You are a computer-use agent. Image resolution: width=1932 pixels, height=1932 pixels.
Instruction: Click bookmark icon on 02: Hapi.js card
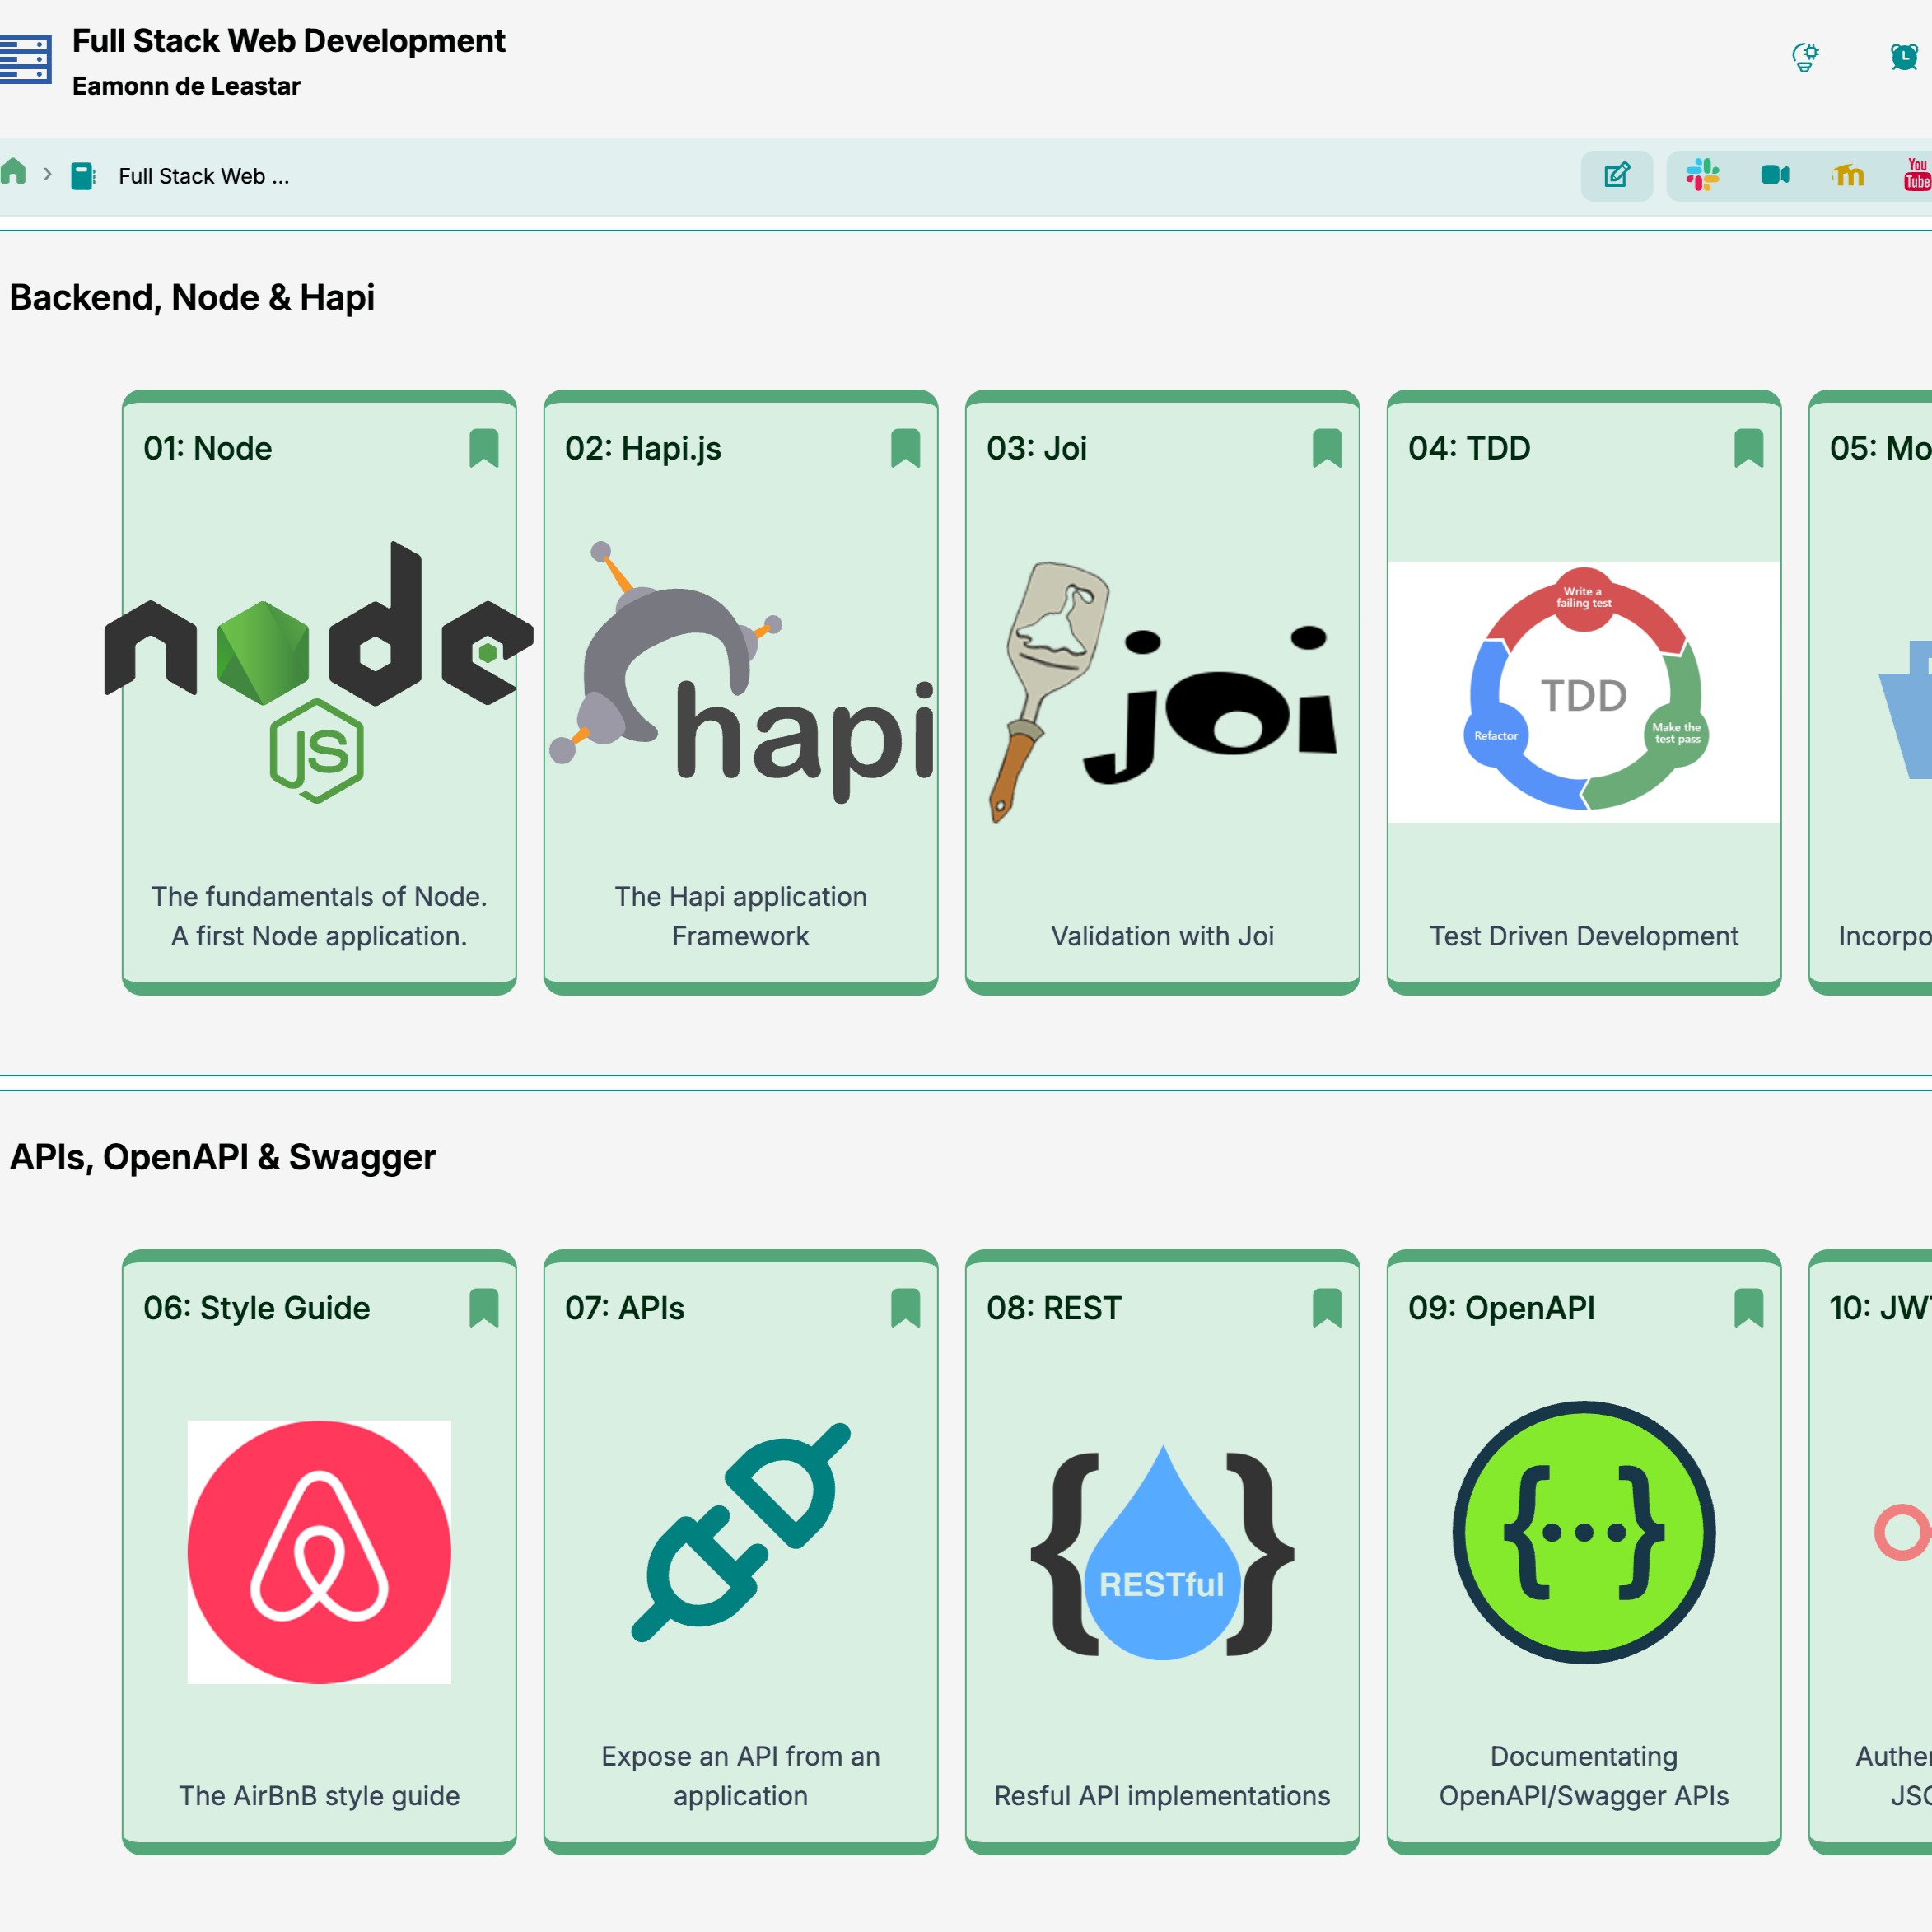click(905, 448)
